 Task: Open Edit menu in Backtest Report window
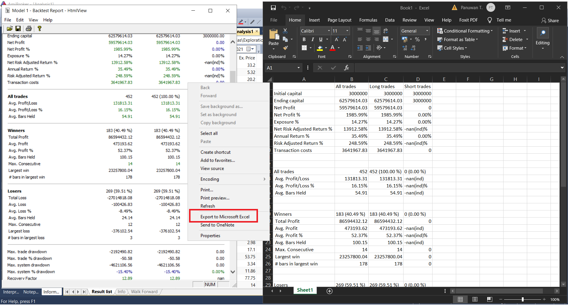pos(20,20)
